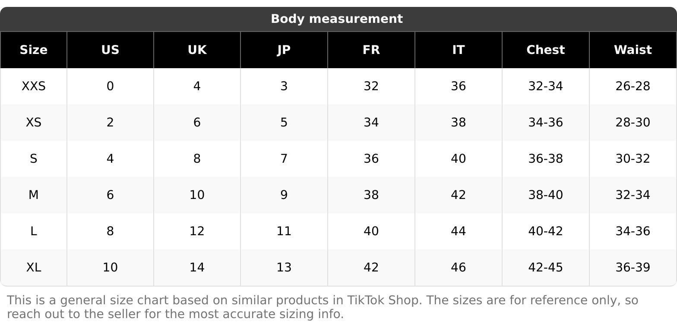
Task: Click the TikTok Shop size chart disclaimer
Action: (322, 307)
